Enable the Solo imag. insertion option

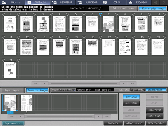point(137,90)
